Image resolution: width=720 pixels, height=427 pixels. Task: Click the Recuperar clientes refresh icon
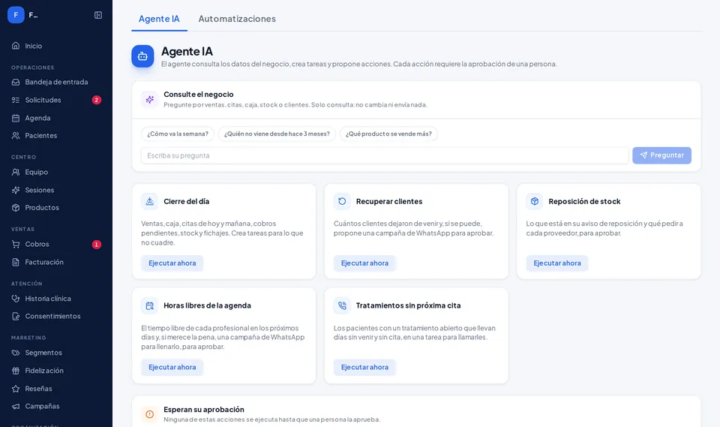pyautogui.click(x=342, y=201)
